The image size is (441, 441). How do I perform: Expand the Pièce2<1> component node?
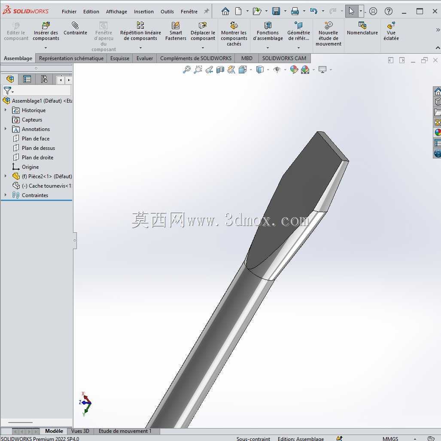pyautogui.click(x=5, y=176)
